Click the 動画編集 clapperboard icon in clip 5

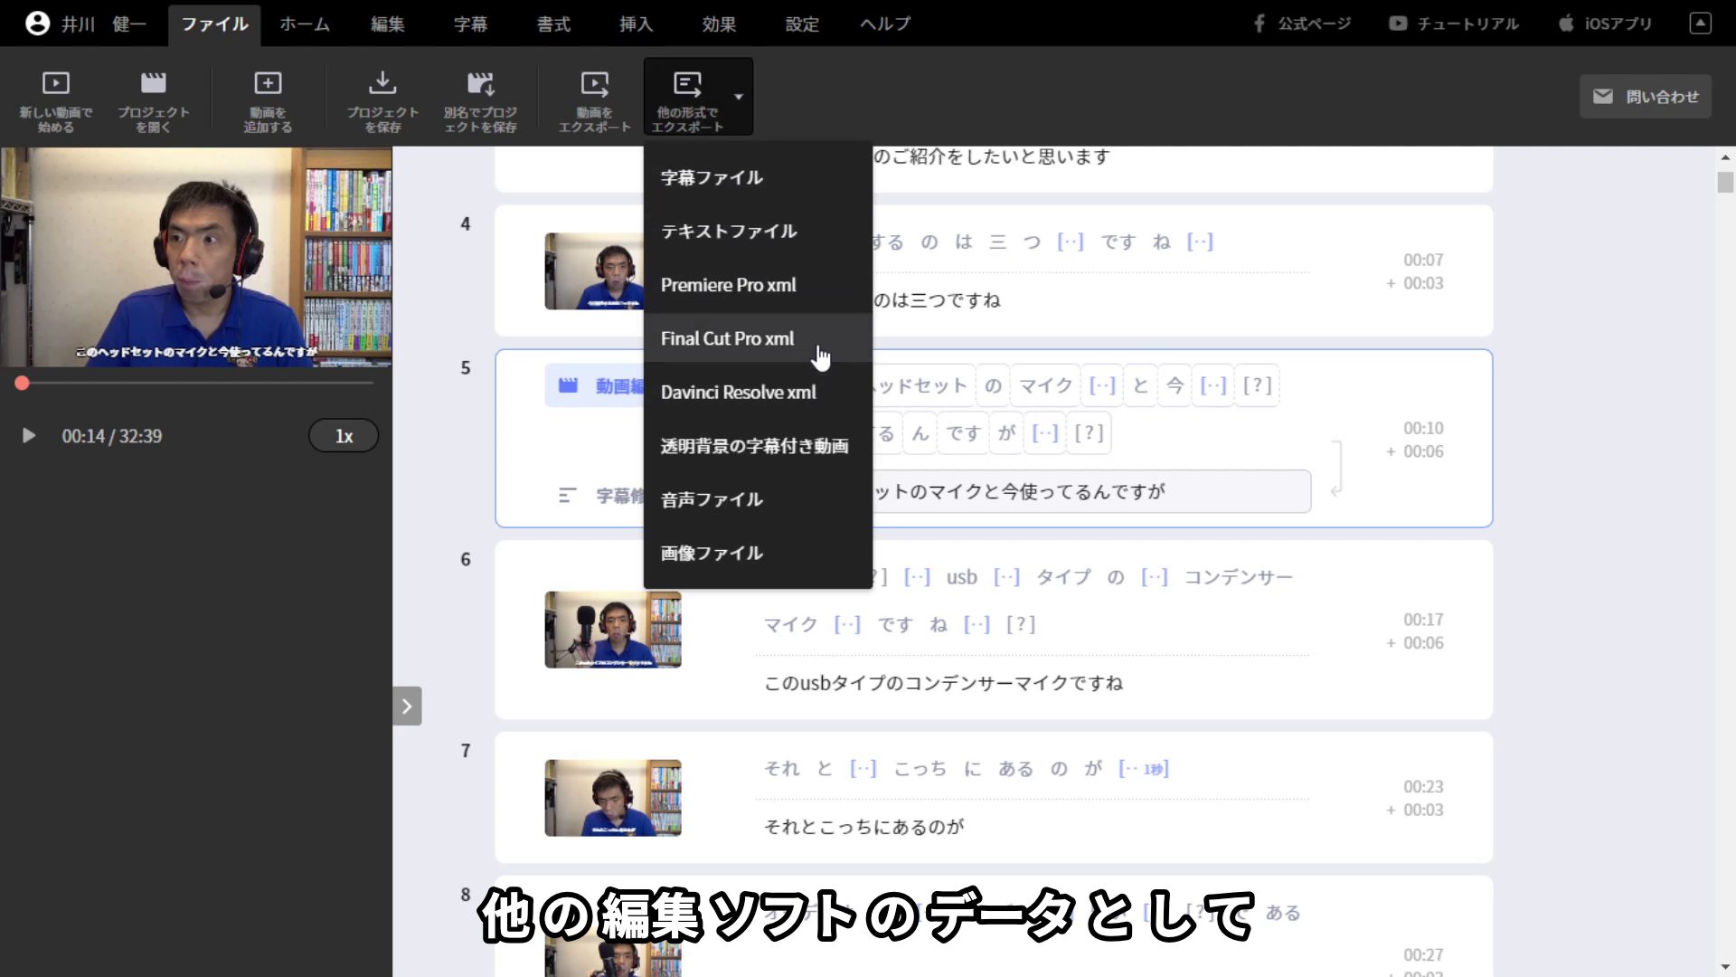[568, 386]
